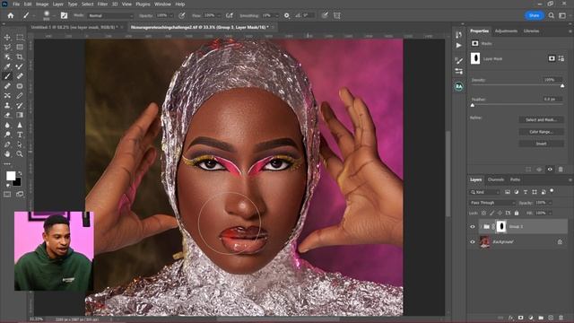
Task: Select the Clone Stamp tool
Action: [x=7, y=106]
